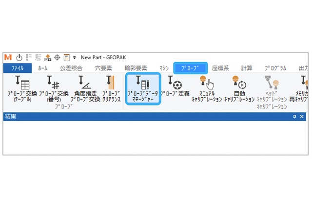Open the プログラム ribbon tab

click(275, 68)
